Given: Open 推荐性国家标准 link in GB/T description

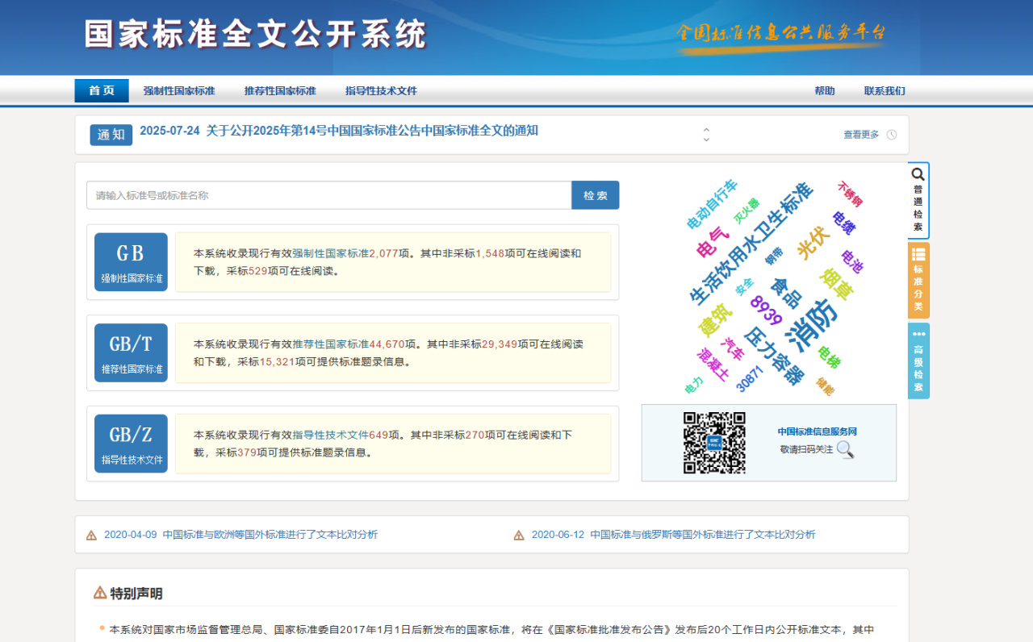Looking at the screenshot, I should [331, 344].
